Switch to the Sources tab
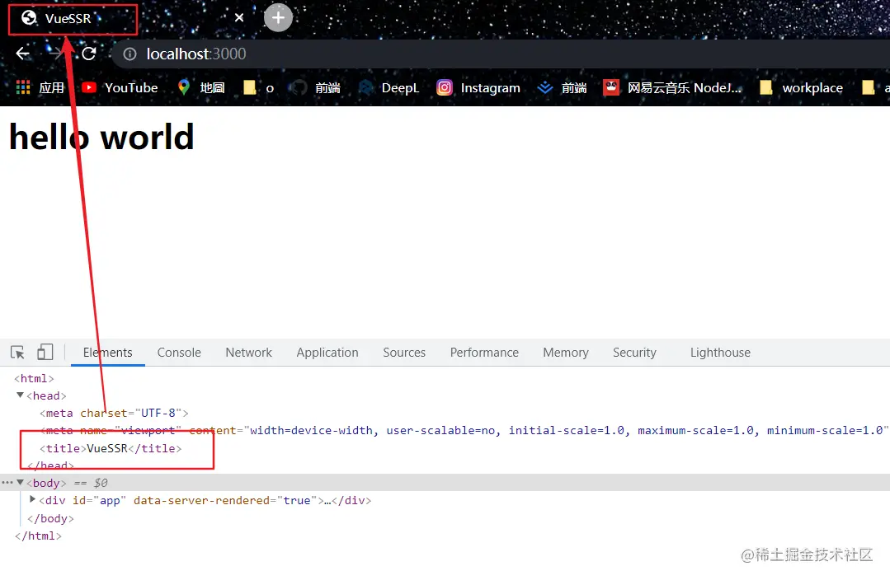The width and height of the screenshot is (890, 580). 404,352
